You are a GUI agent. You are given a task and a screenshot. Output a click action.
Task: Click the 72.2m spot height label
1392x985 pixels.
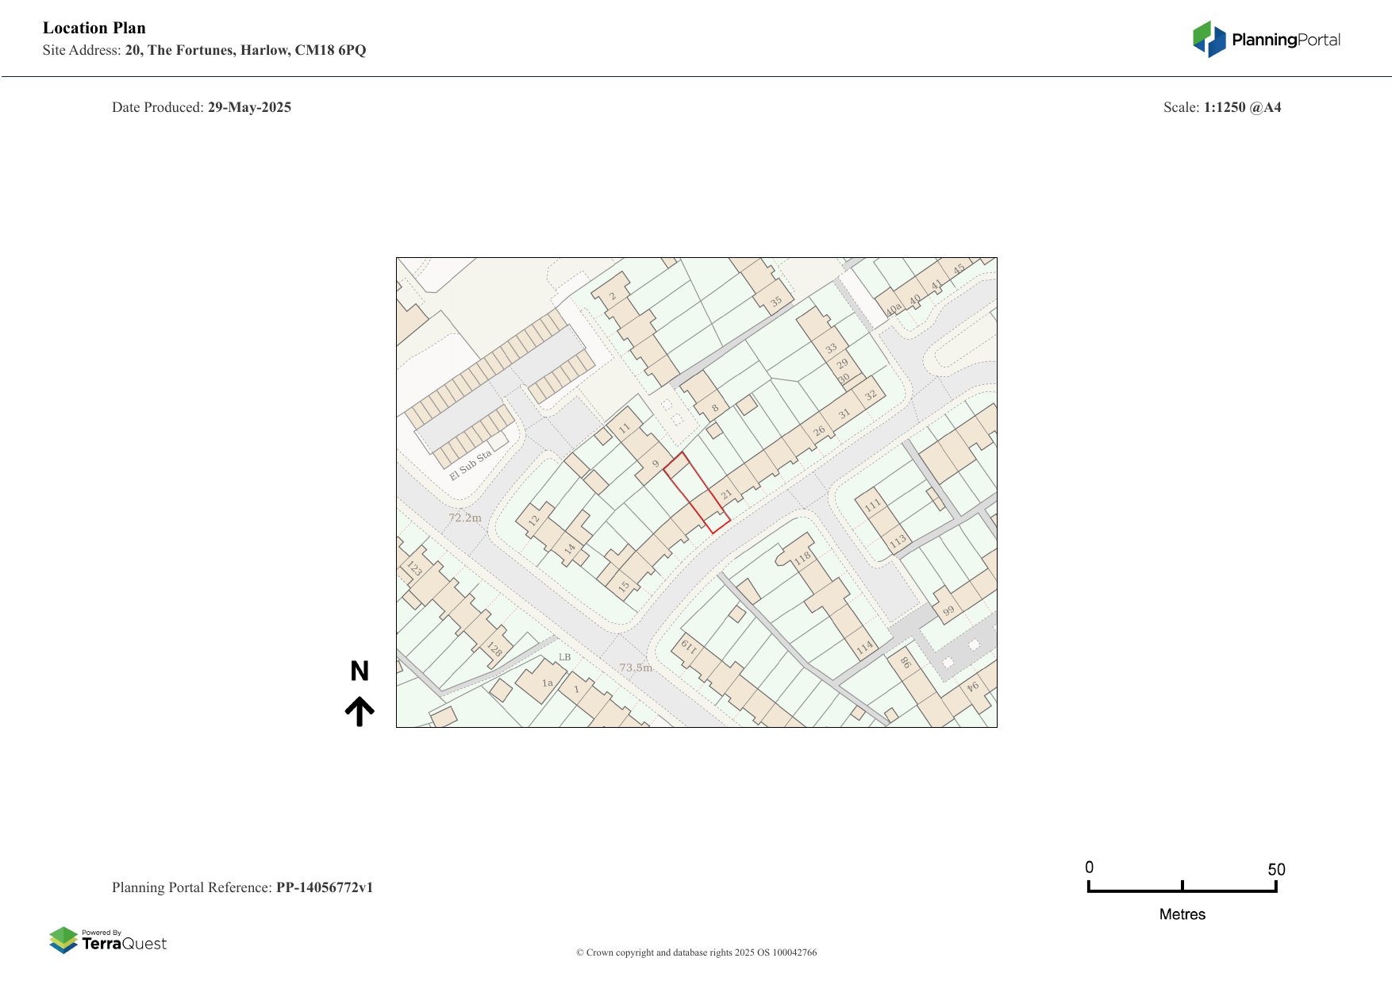465,518
